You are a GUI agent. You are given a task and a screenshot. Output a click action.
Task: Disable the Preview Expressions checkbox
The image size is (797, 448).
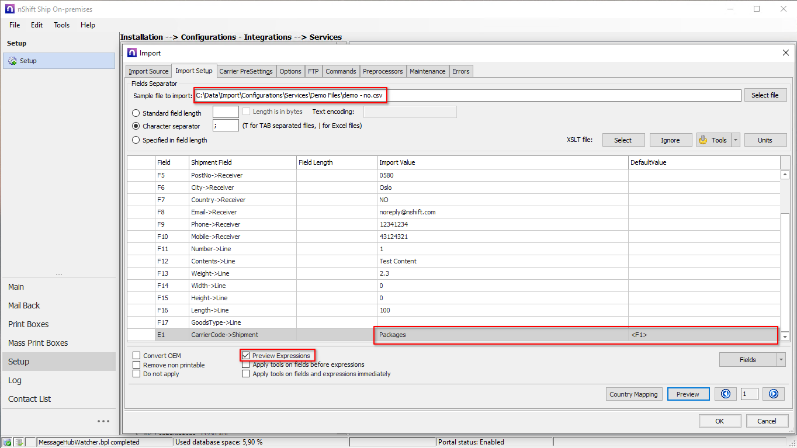(246, 356)
